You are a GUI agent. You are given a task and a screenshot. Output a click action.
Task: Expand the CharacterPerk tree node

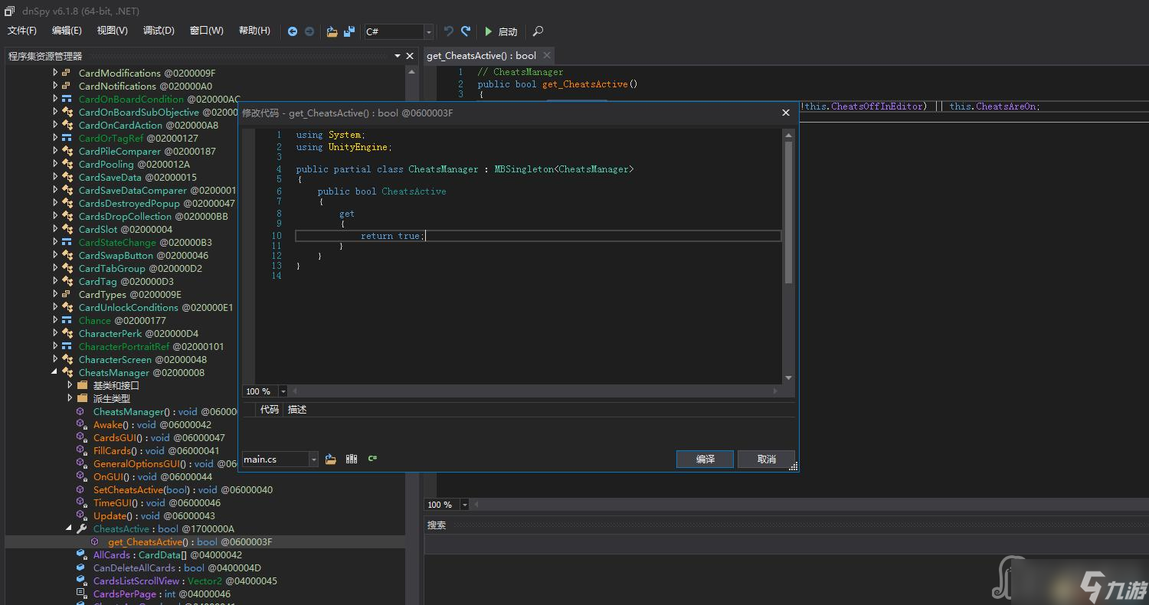pos(55,333)
